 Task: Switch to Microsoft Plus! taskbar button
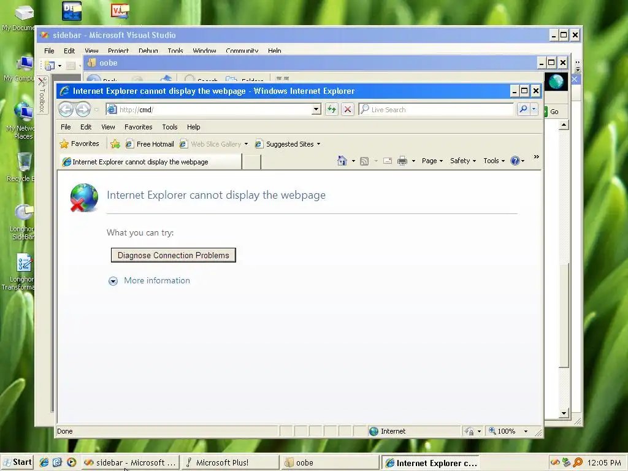[231, 462]
